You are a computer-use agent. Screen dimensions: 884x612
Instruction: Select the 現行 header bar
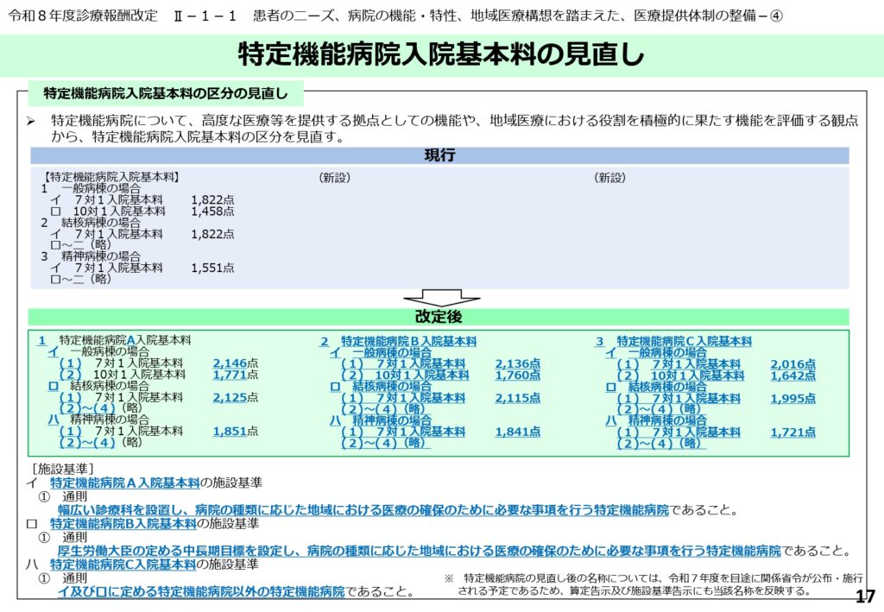[x=439, y=156]
